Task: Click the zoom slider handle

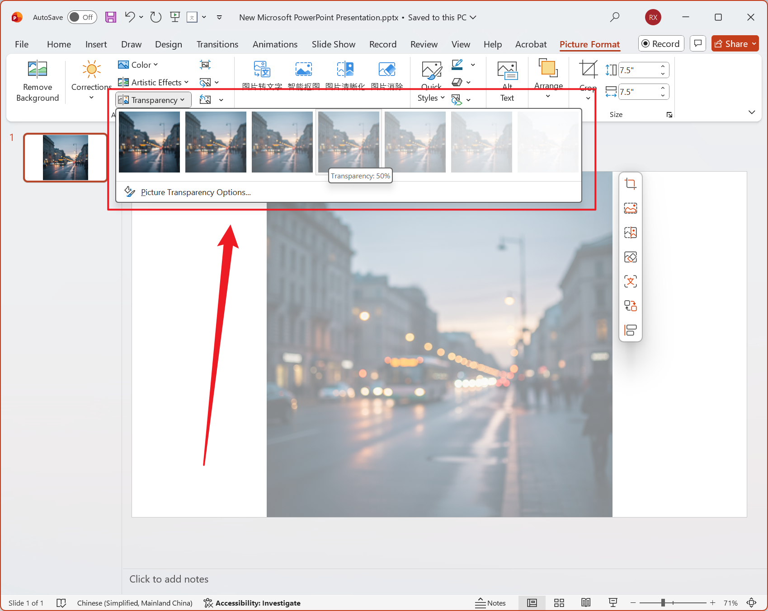Action: click(x=663, y=603)
